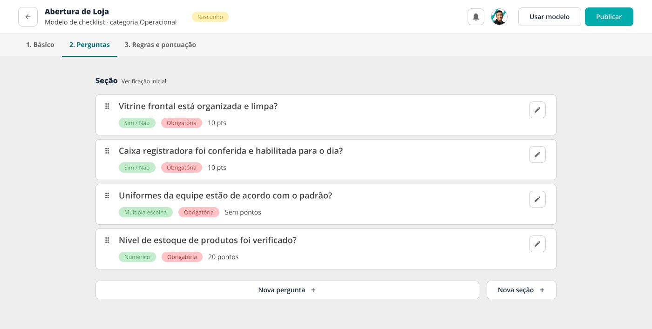Click Obrigatória tag on Uniformes question
This screenshot has width=652, height=329.
(199, 212)
